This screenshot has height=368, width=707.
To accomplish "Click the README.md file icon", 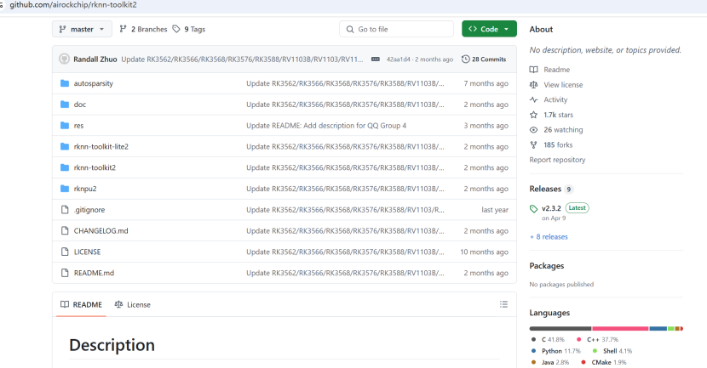I will point(65,273).
